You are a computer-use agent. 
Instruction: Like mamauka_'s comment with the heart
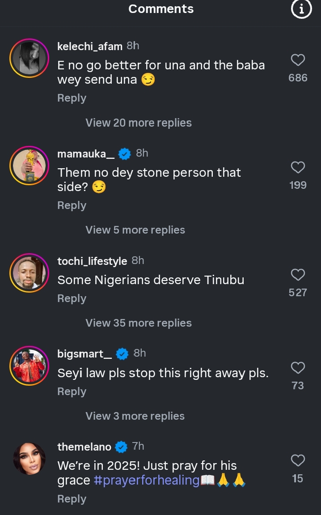(298, 167)
